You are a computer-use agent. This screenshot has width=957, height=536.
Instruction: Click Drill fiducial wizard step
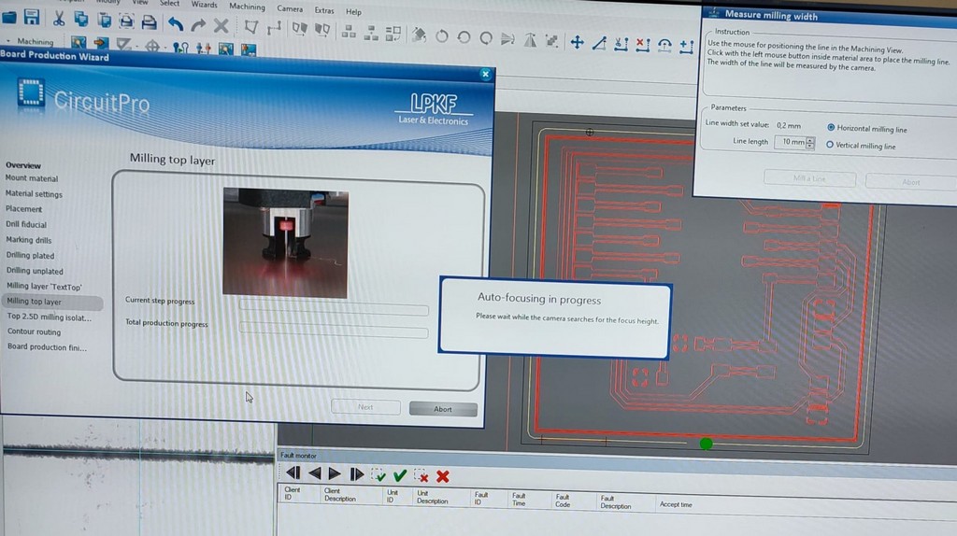(26, 224)
